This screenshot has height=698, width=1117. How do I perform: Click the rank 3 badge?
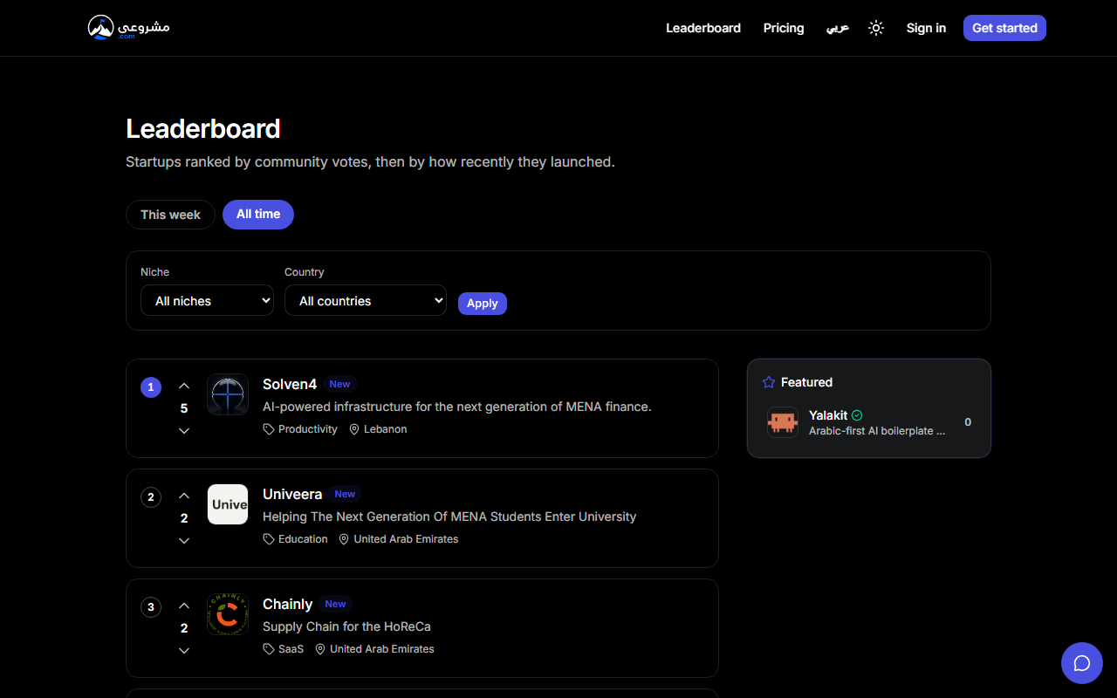(151, 607)
